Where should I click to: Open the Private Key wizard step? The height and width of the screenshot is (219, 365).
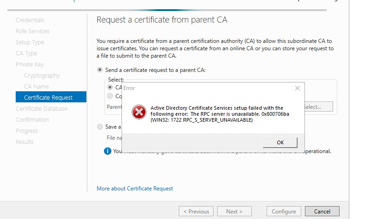(30, 65)
